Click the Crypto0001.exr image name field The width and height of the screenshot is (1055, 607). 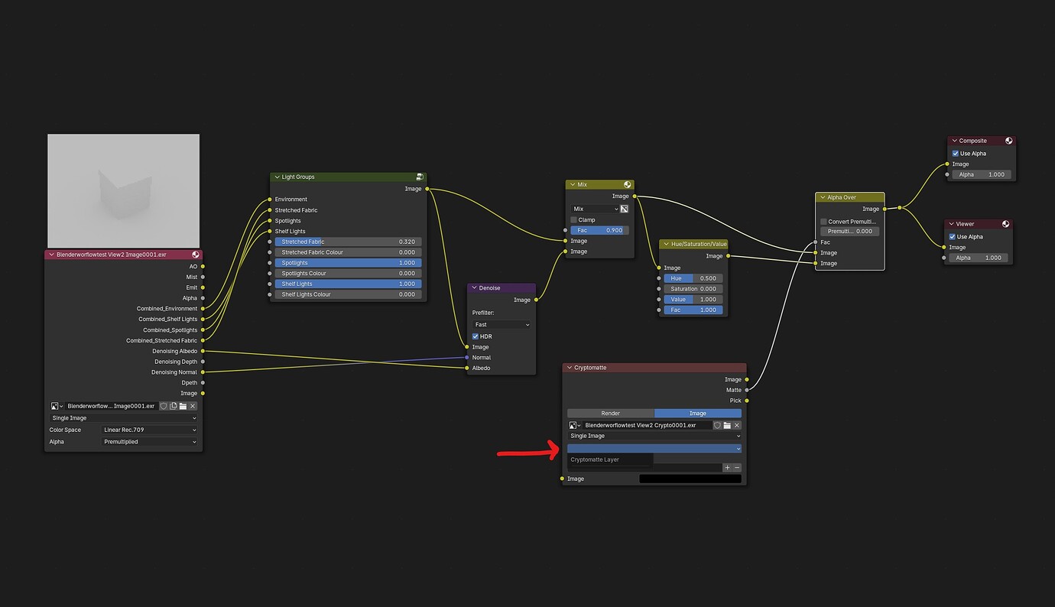(x=648, y=425)
